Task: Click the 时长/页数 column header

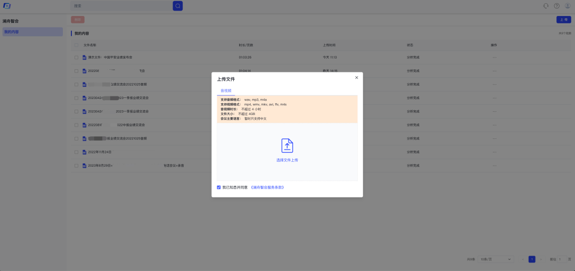Action: click(x=245, y=45)
